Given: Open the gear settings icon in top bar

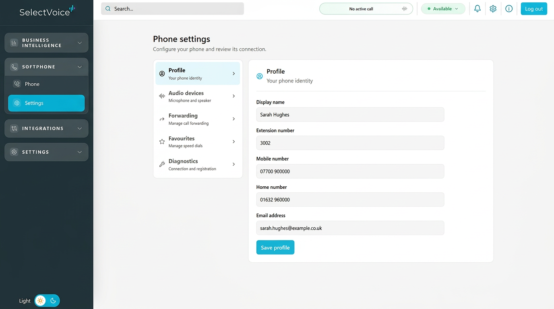Looking at the screenshot, I should [x=493, y=8].
